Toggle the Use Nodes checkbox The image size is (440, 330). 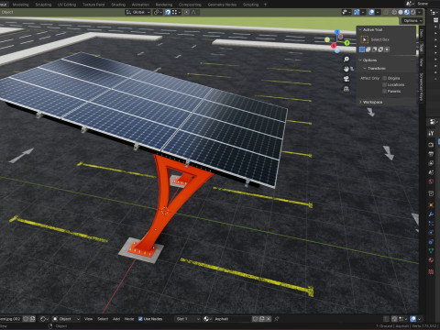[x=140, y=319]
